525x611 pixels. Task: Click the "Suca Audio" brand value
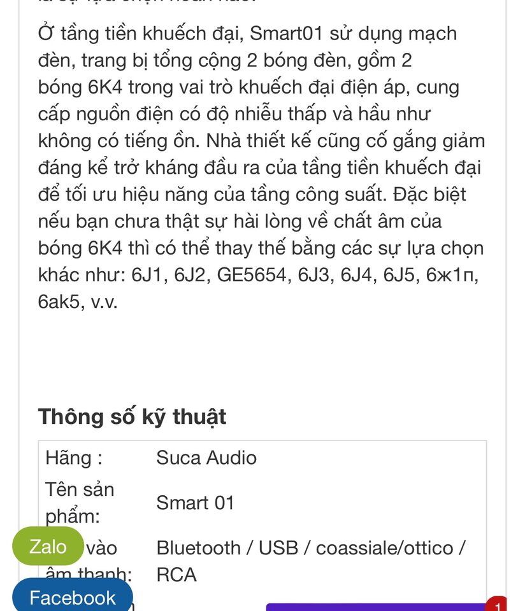(x=206, y=458)
